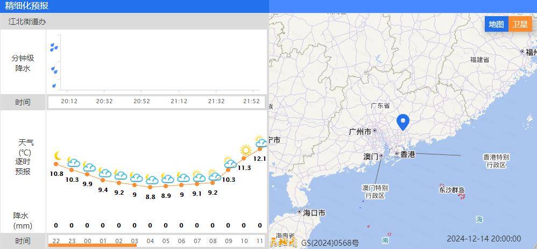Click the 8.8 temperature data point

tap(150, 187)
